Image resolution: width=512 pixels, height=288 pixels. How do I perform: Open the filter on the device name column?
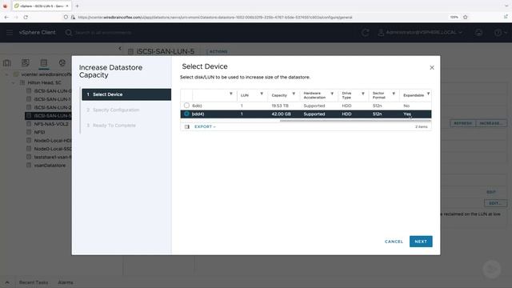point(231,94)
